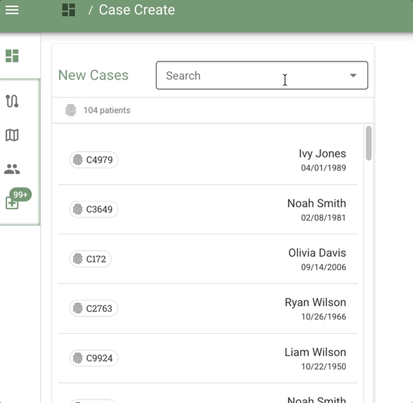Click the C9924 case chip
Viewport: 413px width, 403px height.
[x=94, y=358]
